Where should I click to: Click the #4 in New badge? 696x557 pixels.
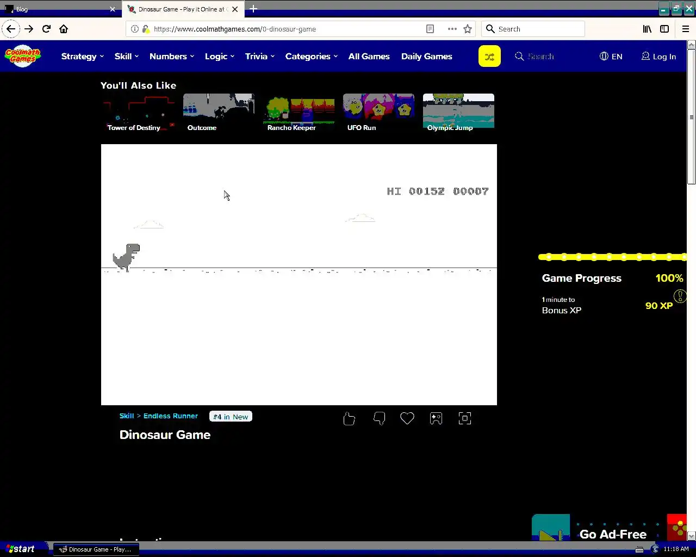pyautogui.click(x=231, y=417)
